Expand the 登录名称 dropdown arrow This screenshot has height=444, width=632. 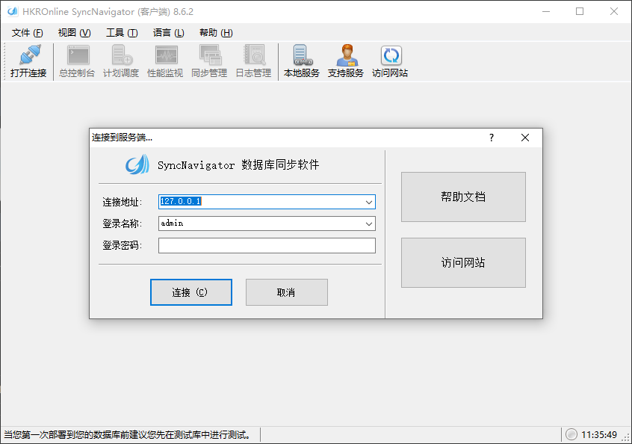point(369,223)
